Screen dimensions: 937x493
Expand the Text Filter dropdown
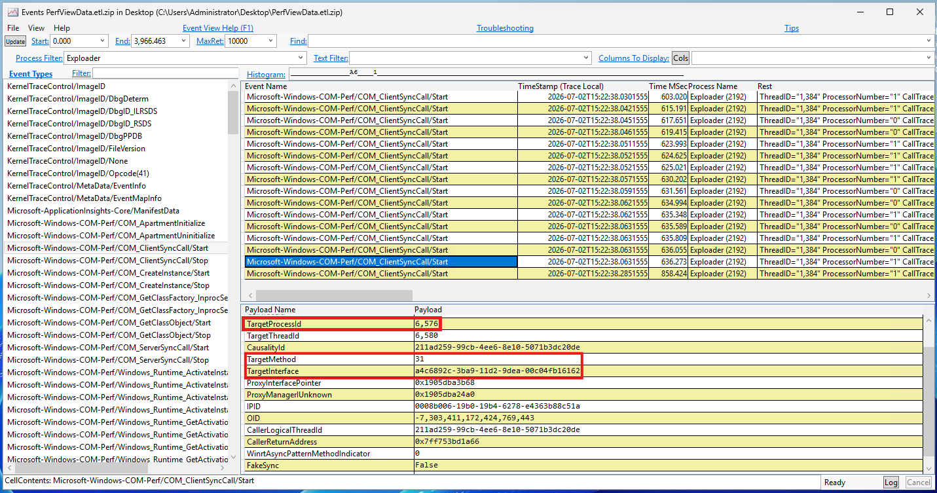click(x=586, y=58)
